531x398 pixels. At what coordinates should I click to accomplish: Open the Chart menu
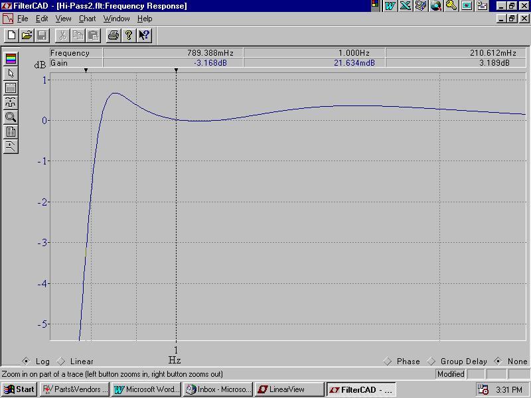click(x=87, y=19)
